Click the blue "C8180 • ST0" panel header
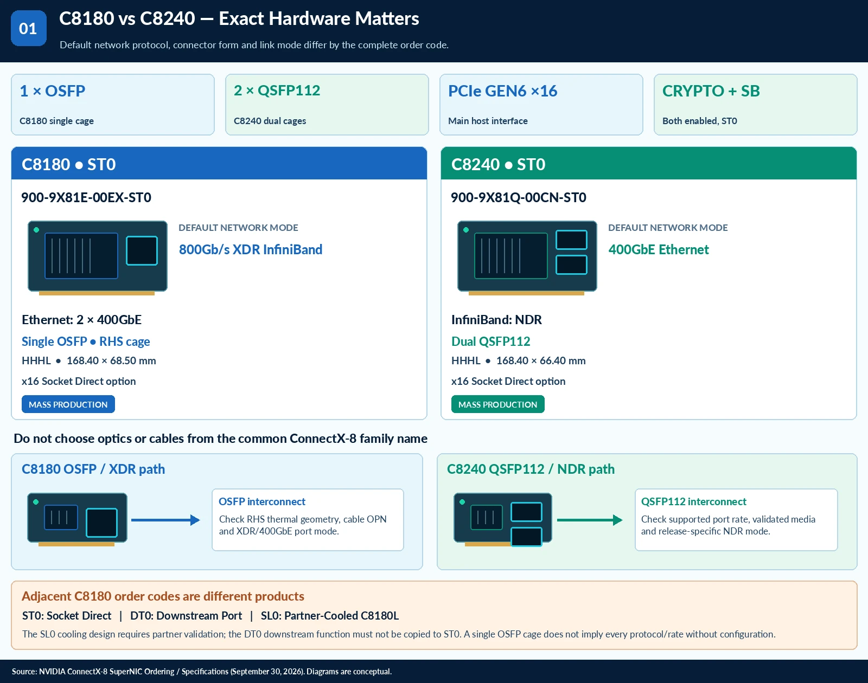868x683 pixels. [219, 163]
